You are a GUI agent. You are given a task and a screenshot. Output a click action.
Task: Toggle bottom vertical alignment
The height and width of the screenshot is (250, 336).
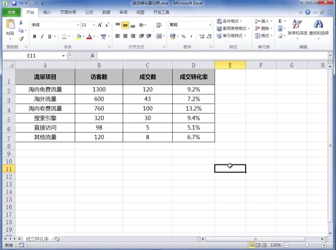[133, 25]
